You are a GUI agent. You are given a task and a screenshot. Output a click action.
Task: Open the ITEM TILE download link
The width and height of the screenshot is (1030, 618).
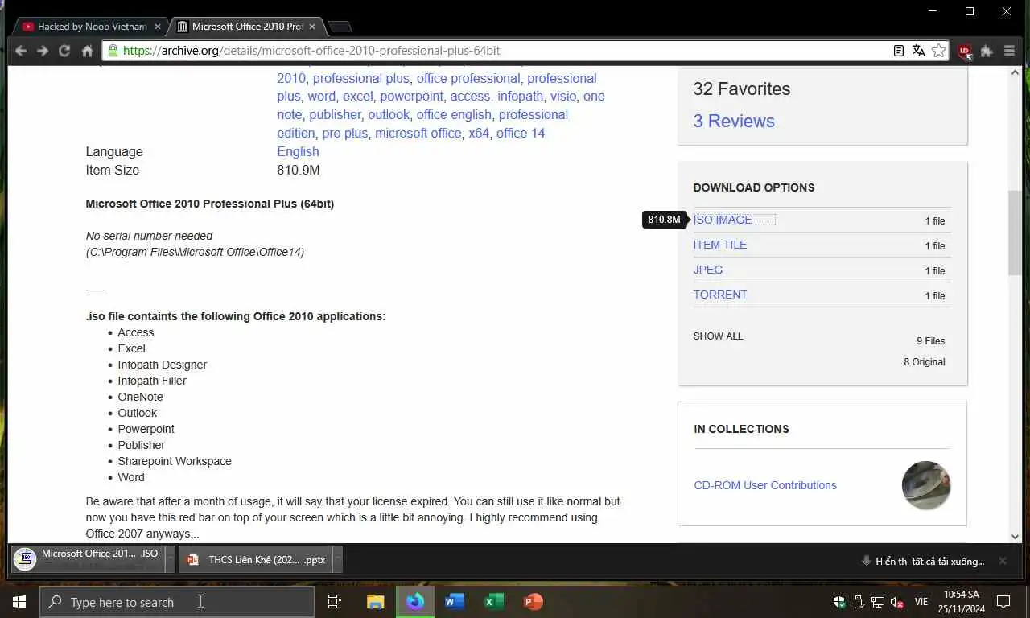[x=720, y=245]
